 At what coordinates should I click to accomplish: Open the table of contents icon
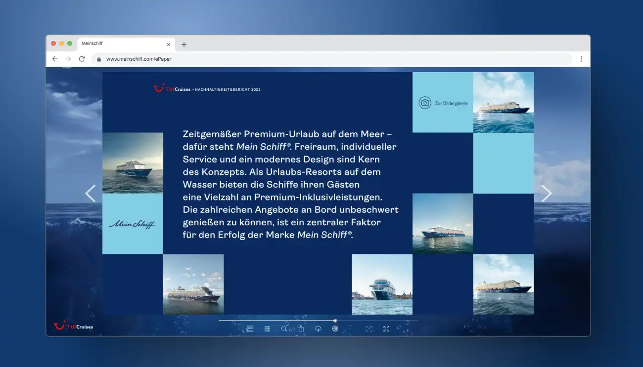(250, 328)
